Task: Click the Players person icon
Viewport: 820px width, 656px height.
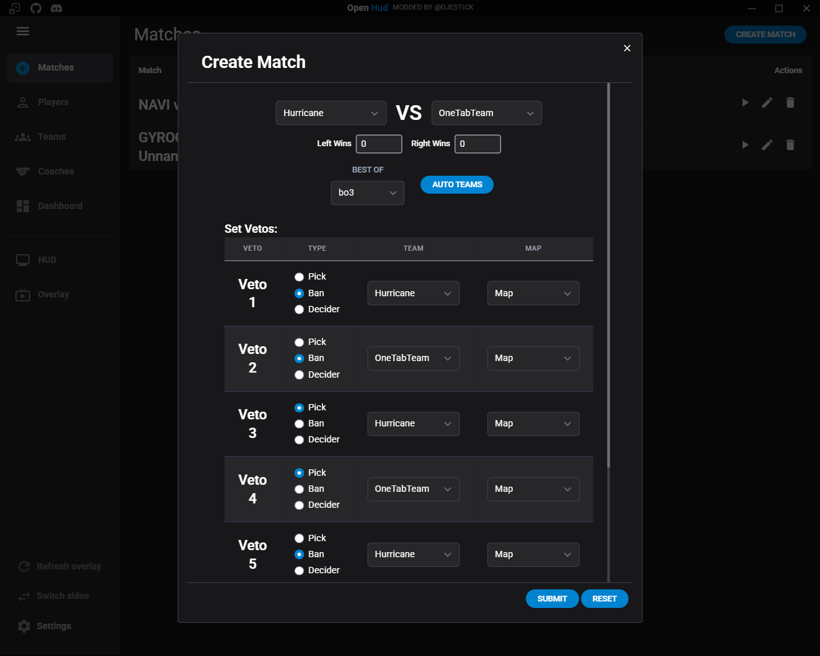Action: point(23,103)
